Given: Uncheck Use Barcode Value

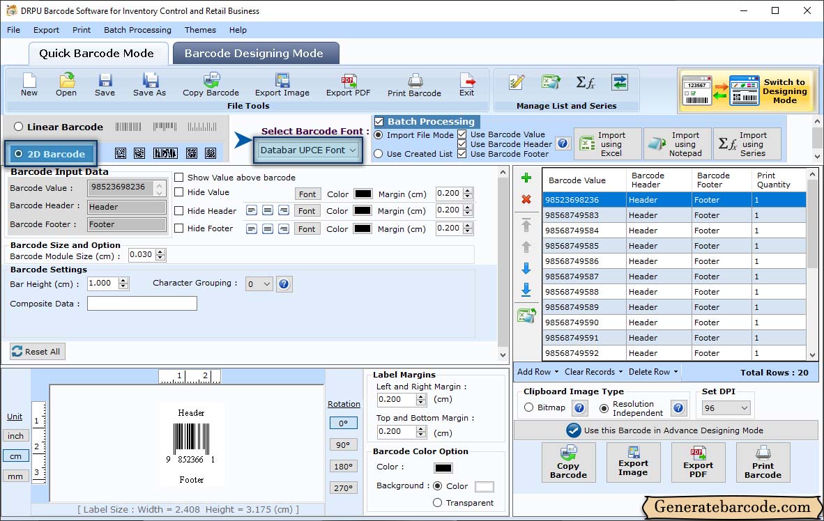Looking at the screenshot, I should [462, 134].
